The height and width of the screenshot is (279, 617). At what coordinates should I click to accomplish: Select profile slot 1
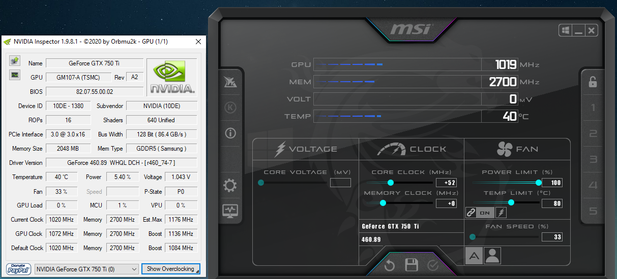pyautogui.click(x=593, y=108)
